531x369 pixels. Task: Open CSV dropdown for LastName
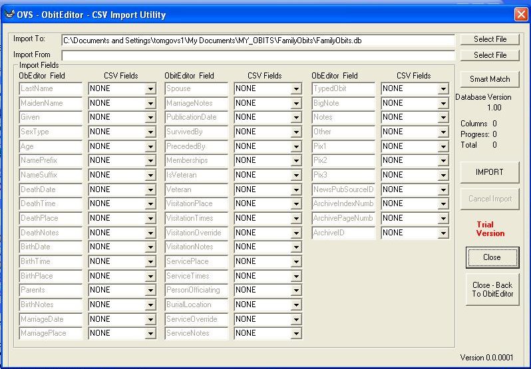tap(150, 89)
